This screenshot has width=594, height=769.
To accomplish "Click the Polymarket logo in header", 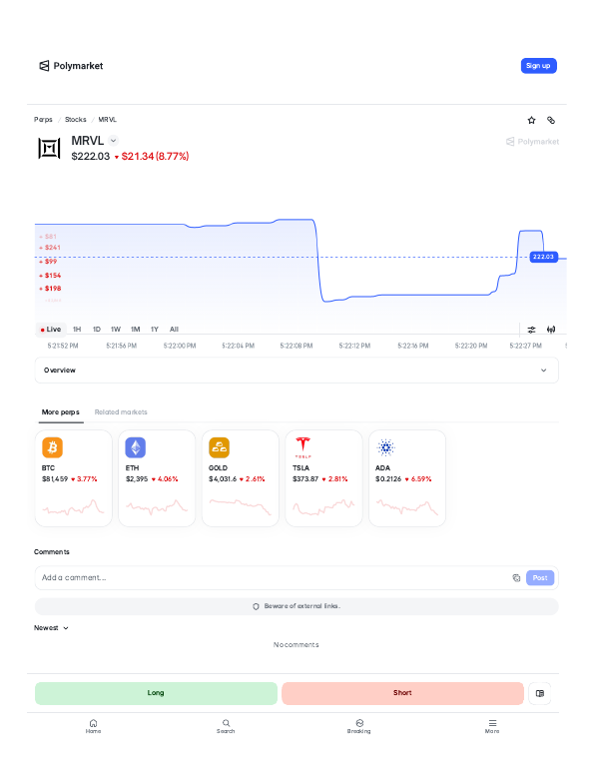I will click(x=71, y=66).
